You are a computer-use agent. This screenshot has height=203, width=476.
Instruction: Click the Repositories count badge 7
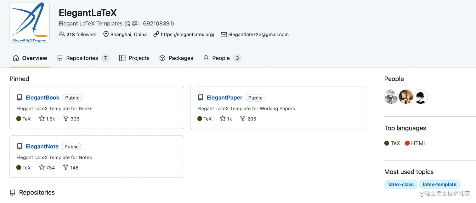click(105, 58)
